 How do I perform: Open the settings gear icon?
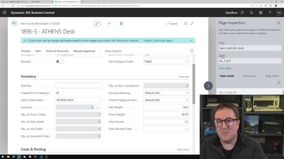[x=260, y=12]
